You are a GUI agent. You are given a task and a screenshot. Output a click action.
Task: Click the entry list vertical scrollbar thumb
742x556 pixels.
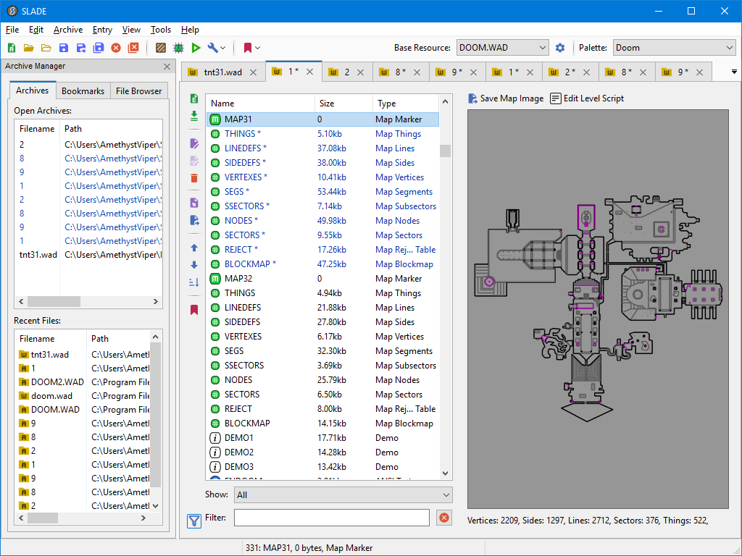point(446,151)
